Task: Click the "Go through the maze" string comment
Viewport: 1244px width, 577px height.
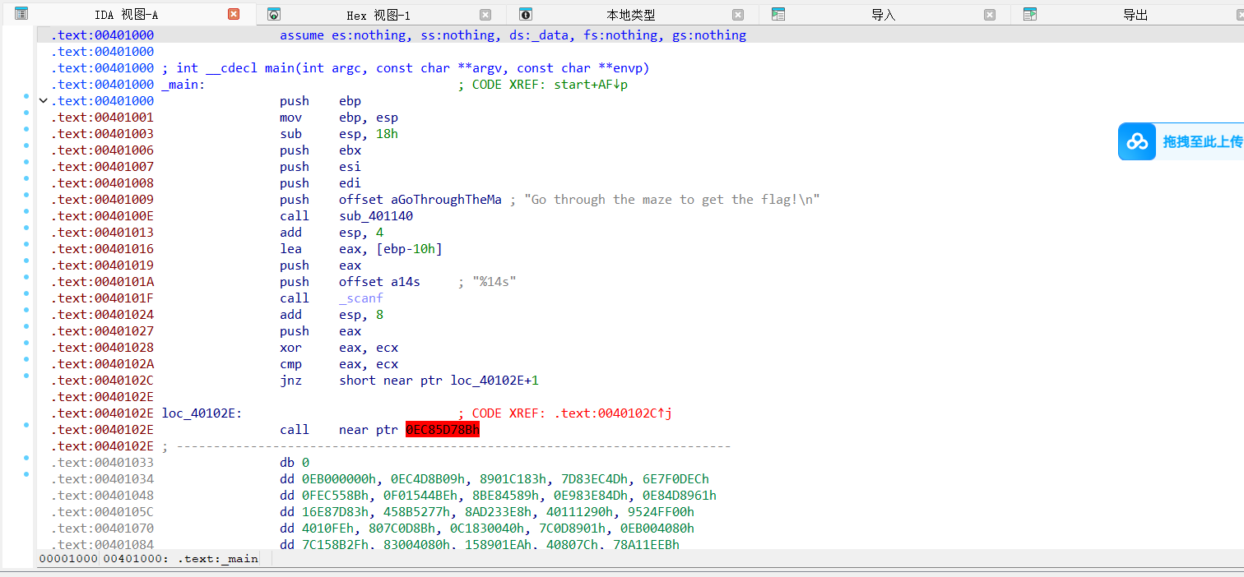Action: click(x=671, y=200)
